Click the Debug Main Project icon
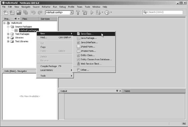Viewport: 188px width, 127px height. [x=98, y=12]
